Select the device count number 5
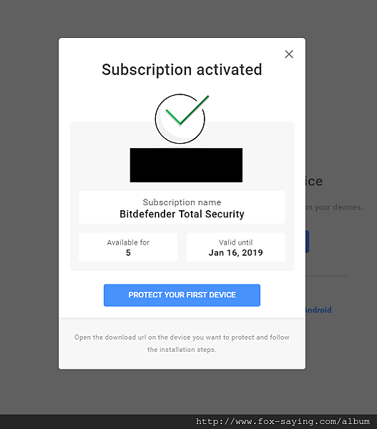 [128, 252]
